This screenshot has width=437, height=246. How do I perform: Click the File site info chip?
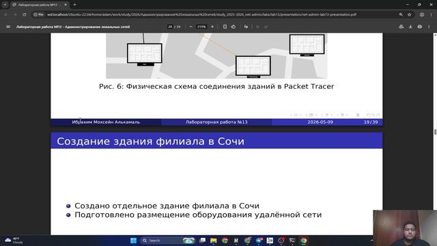39,14
